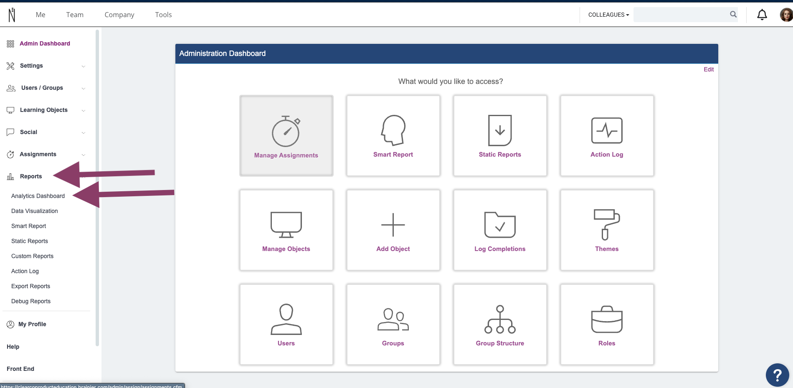This screenshot has width=793, height=388.
Task: Click the Admin Dashboard sidebar label
Action: coord(45,43)
